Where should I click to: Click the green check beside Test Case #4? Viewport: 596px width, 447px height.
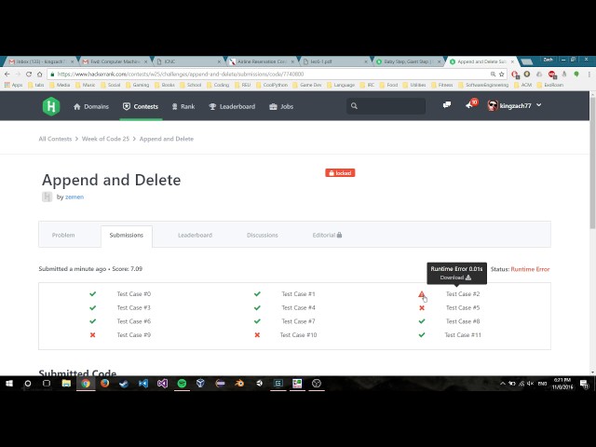(257, 307)
